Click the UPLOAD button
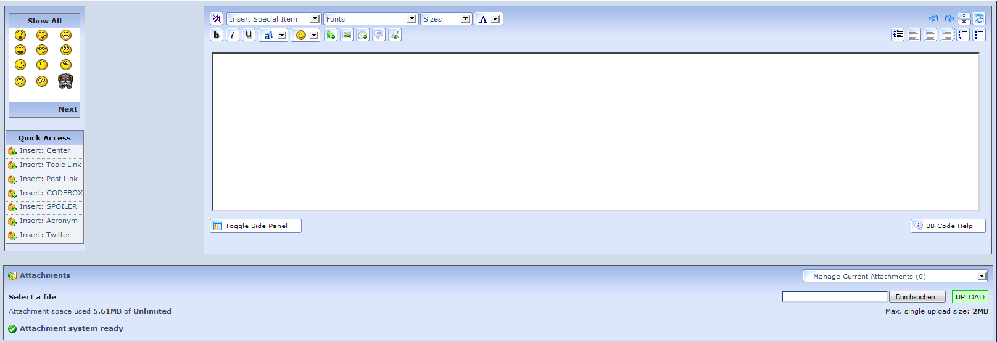Image resolution: width=997 pixels, height=342 pixels. (970, 297)
